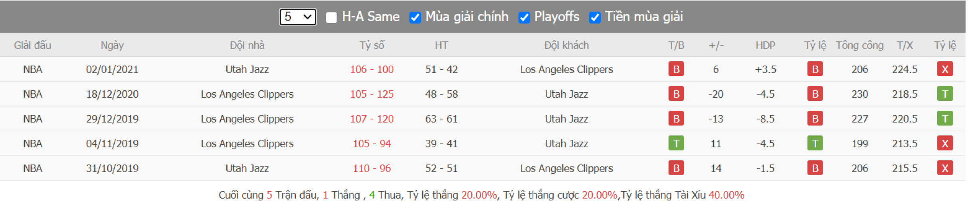Click the Tỷ số column header
The width and height of the screenshot is (968, 219).
(372, 45)
